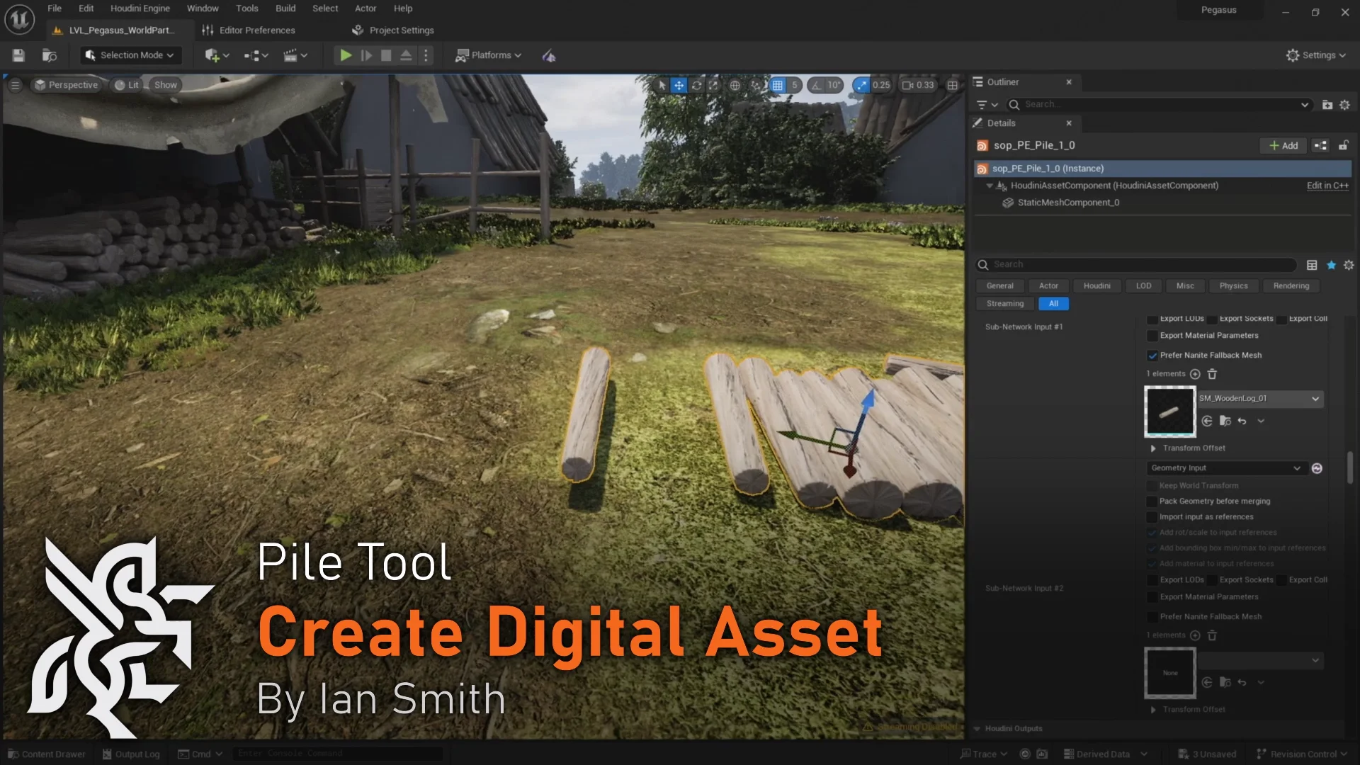Uncheck Prefer Nanite Fallback Mesh
The width and height of the screenshot is (1360, 765).
(x=1153, y=355)
